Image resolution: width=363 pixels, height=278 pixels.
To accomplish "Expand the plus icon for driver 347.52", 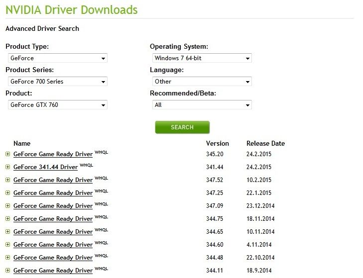I will (x=8, y=180).
